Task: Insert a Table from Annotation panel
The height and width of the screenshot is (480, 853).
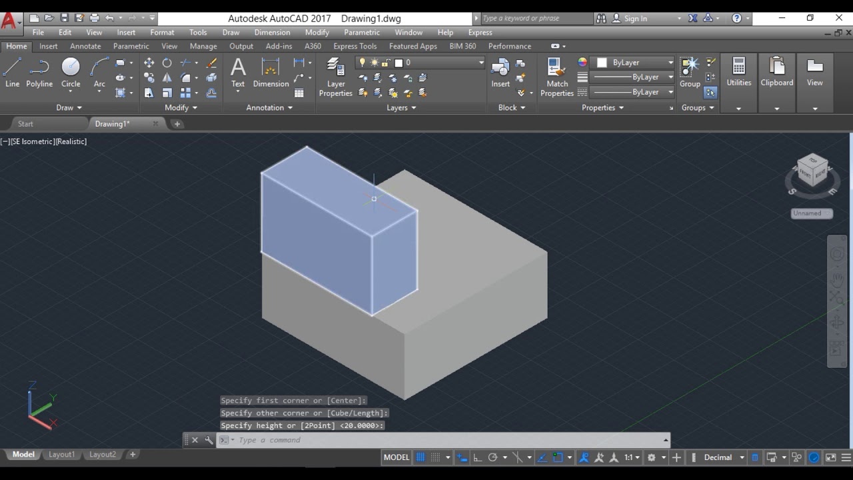Action: [x=299, y=93]
